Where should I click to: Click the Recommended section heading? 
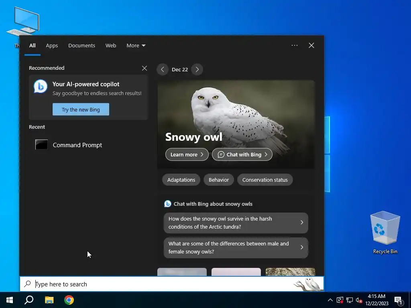coord(47,68)
